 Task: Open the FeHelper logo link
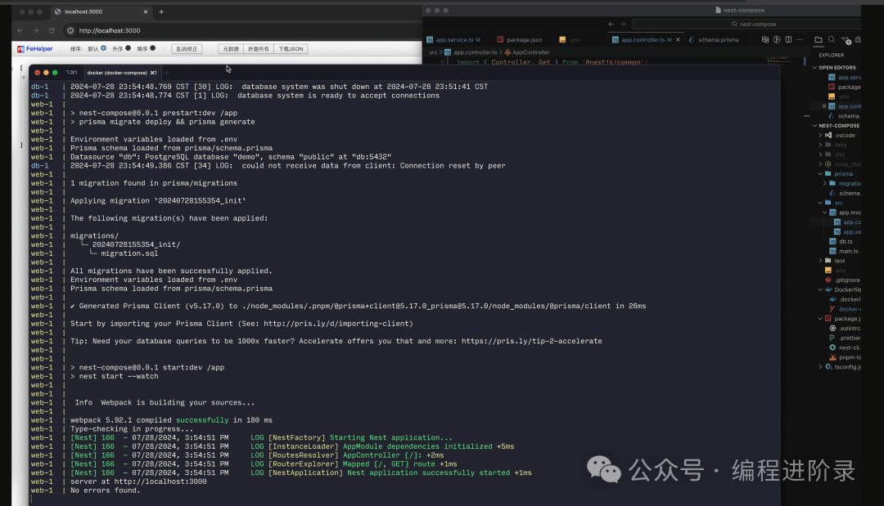tap(35, 49)
